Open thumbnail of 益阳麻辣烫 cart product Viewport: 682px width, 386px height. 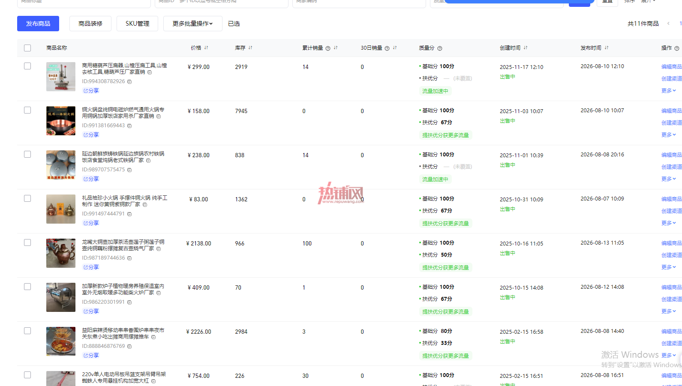(61, 341)
